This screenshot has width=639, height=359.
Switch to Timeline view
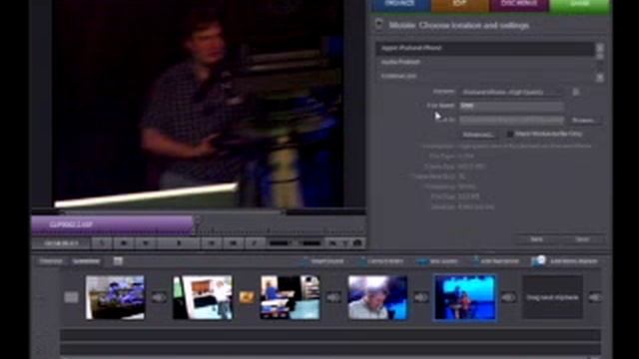point(51,261)
